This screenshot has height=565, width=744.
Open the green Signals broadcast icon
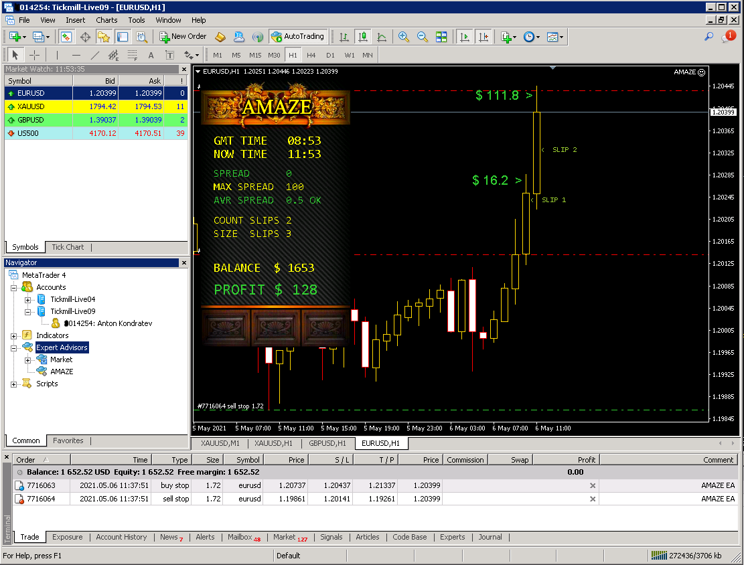[258, 37]
